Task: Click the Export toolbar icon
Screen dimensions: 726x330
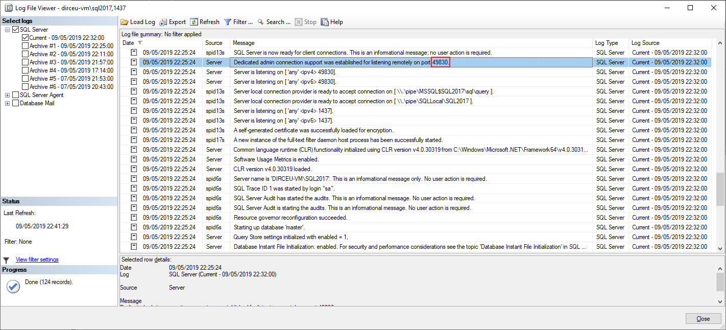Action: [163, 22]
